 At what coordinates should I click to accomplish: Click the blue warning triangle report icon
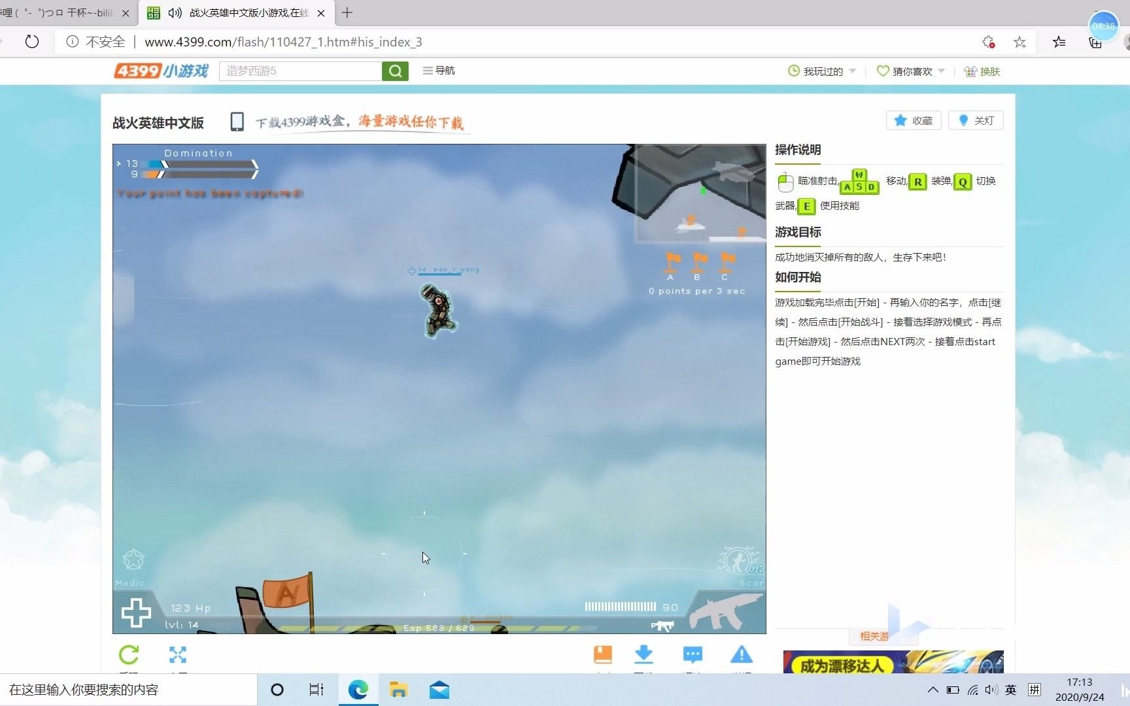(741, 654)
